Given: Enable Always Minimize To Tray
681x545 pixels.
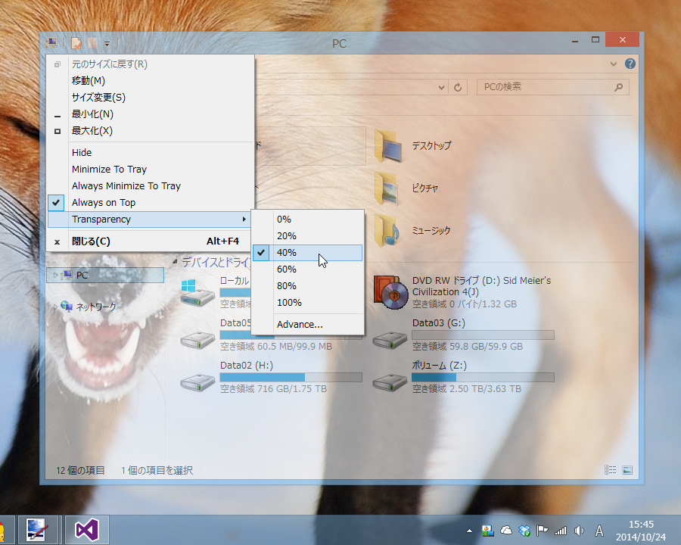Looking at the screenshot, I should pos(151,186).
